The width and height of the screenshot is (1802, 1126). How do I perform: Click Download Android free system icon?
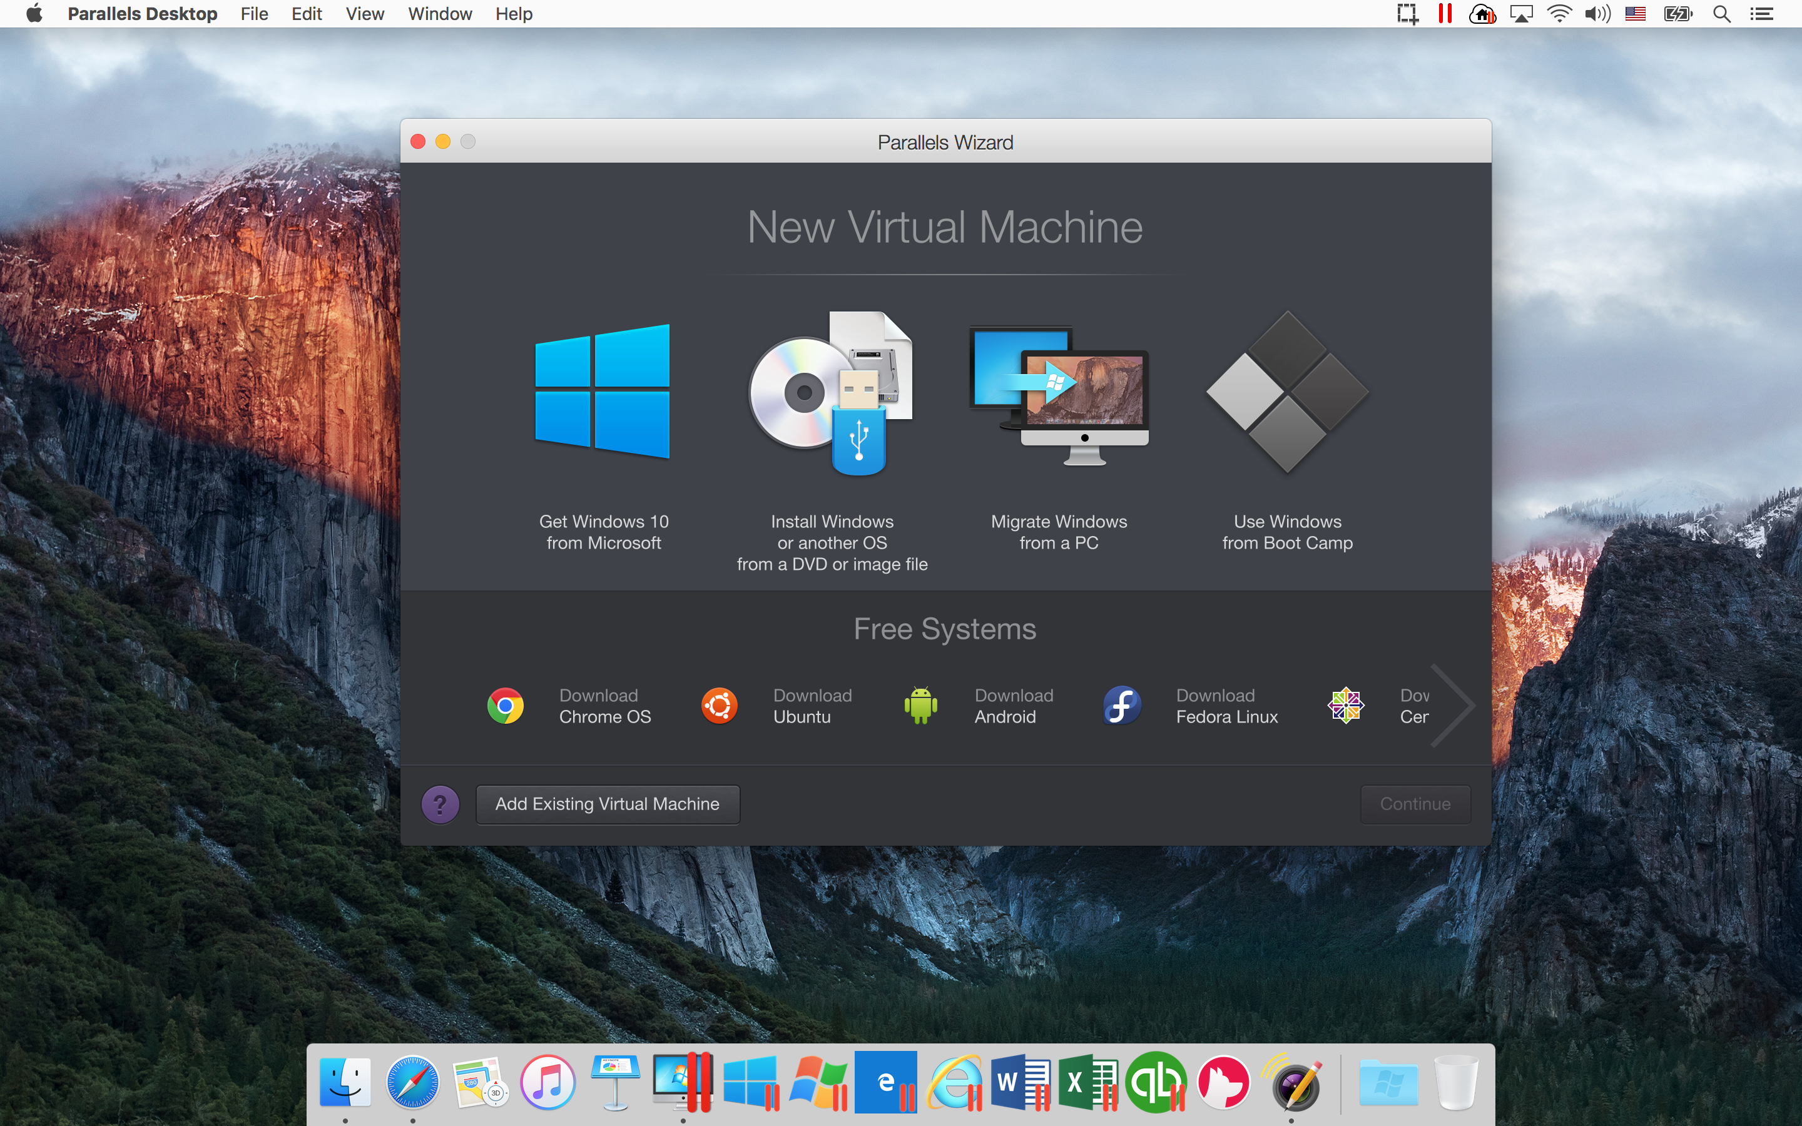pos(920,704)
